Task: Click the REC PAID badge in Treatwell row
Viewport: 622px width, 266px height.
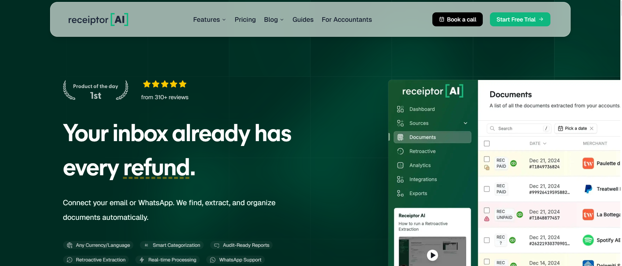Action: [x=501, y=189]
